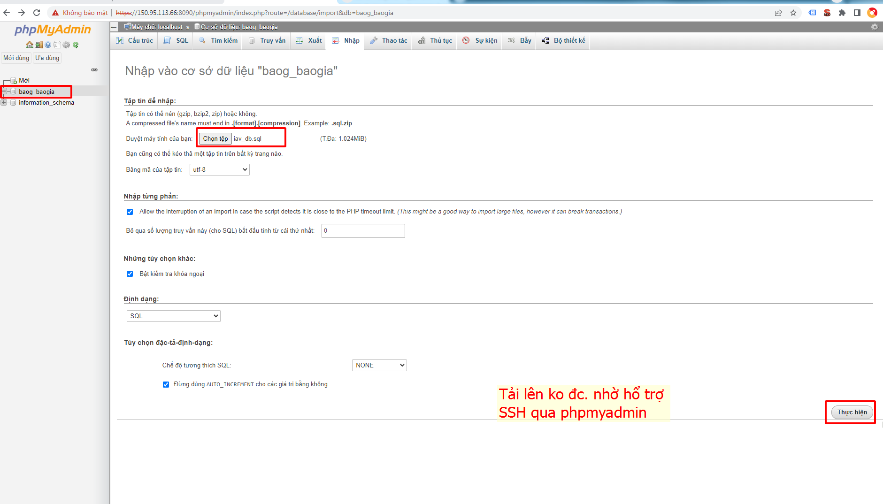Bookmark this page with the star icon

[793, 13]
